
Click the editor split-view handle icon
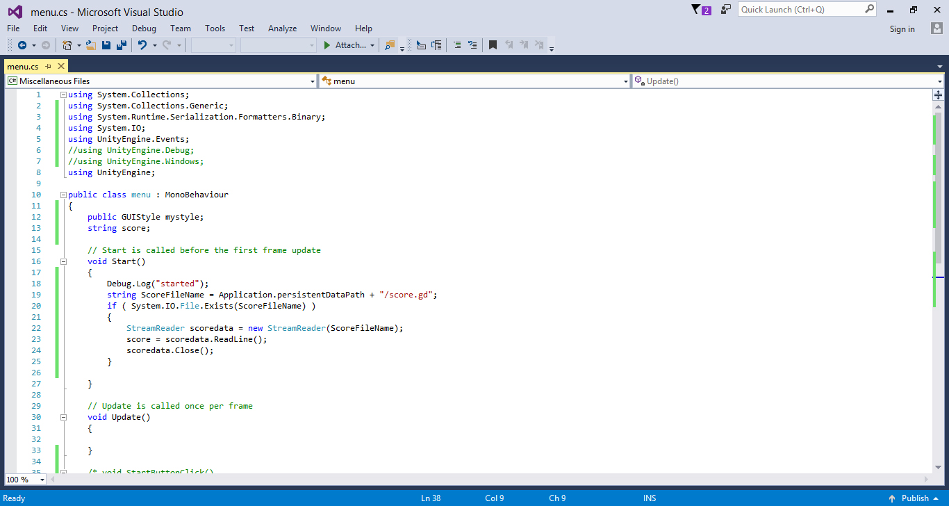point(938,95)
